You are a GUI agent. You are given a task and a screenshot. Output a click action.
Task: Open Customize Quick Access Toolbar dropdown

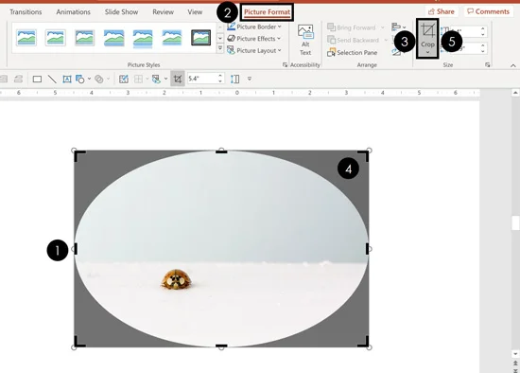coord(250,80)
